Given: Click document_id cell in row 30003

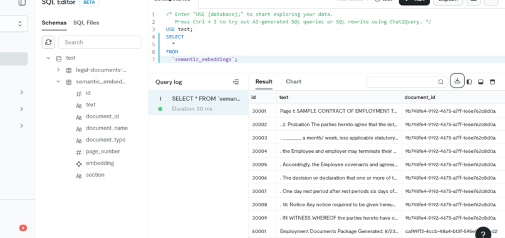Looking at the screenshot, I should pos(454,138).
